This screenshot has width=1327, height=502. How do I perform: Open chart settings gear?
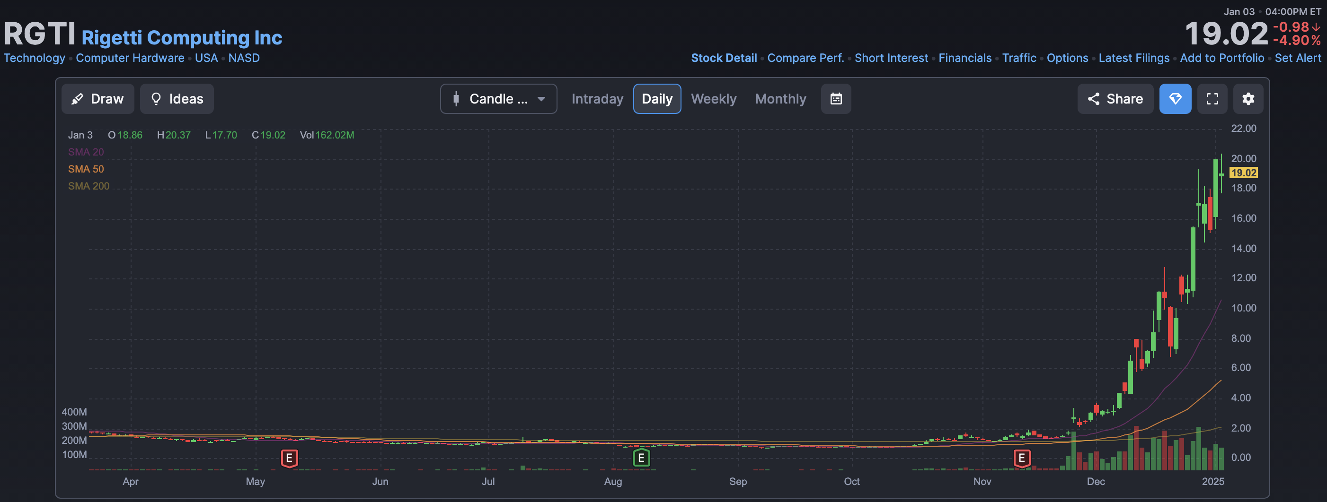(1247, 99)
